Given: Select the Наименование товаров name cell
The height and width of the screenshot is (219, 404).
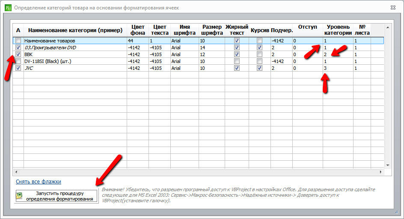Looking at the screenshot, I should click(75, 40).
